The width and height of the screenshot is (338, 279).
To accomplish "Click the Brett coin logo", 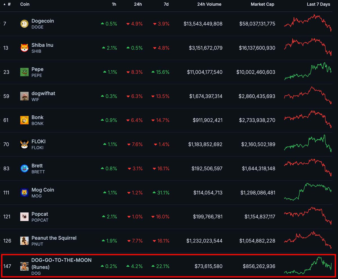I will (24, 168).
